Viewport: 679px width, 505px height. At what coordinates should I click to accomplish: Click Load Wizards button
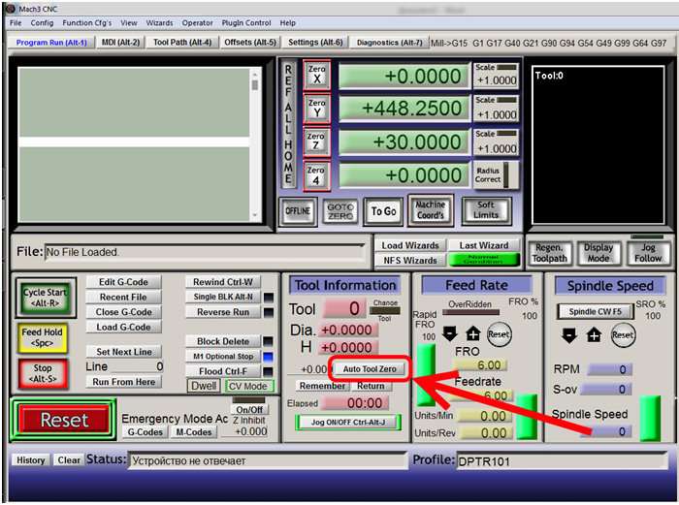tap(410, 246)
